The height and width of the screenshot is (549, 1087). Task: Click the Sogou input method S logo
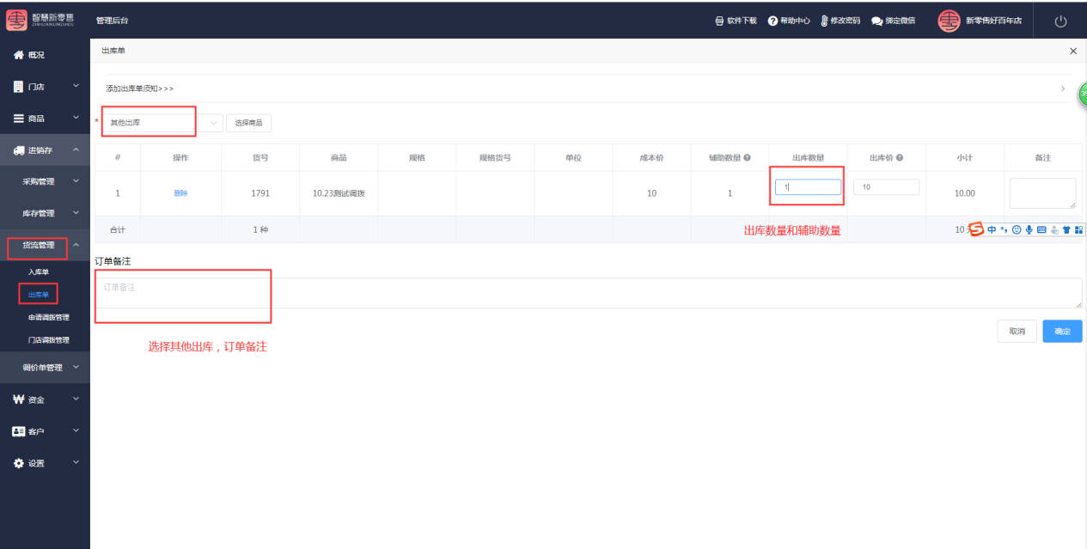pos(976,229)
